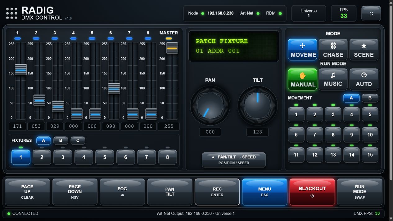Click the PAN value field 000
Image resolution: width=393 pixels, height=221 pixels.
pos(210,132)
